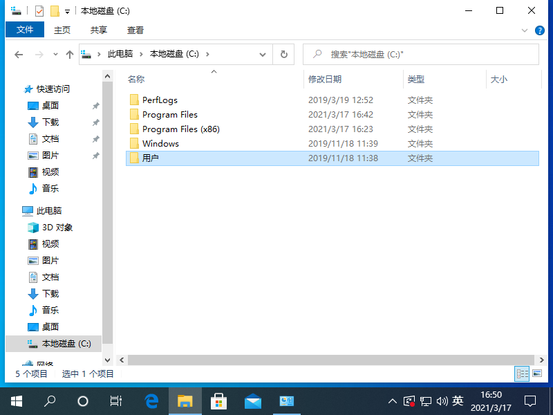
Task: Open the Mail app from the taskbar
Action: 252,400
